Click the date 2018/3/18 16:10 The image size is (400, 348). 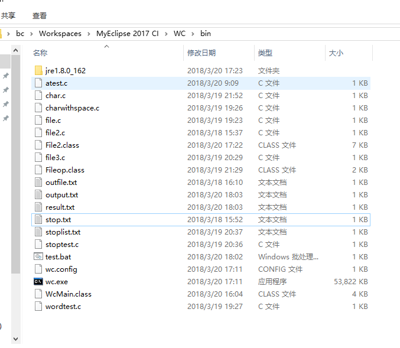pos(215,183)
